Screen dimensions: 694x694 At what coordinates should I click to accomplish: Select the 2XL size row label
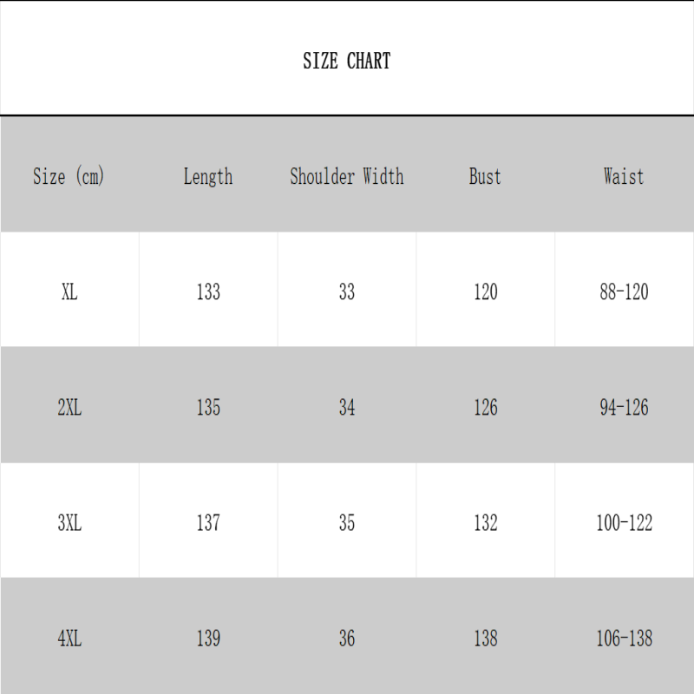coord(69,408)
